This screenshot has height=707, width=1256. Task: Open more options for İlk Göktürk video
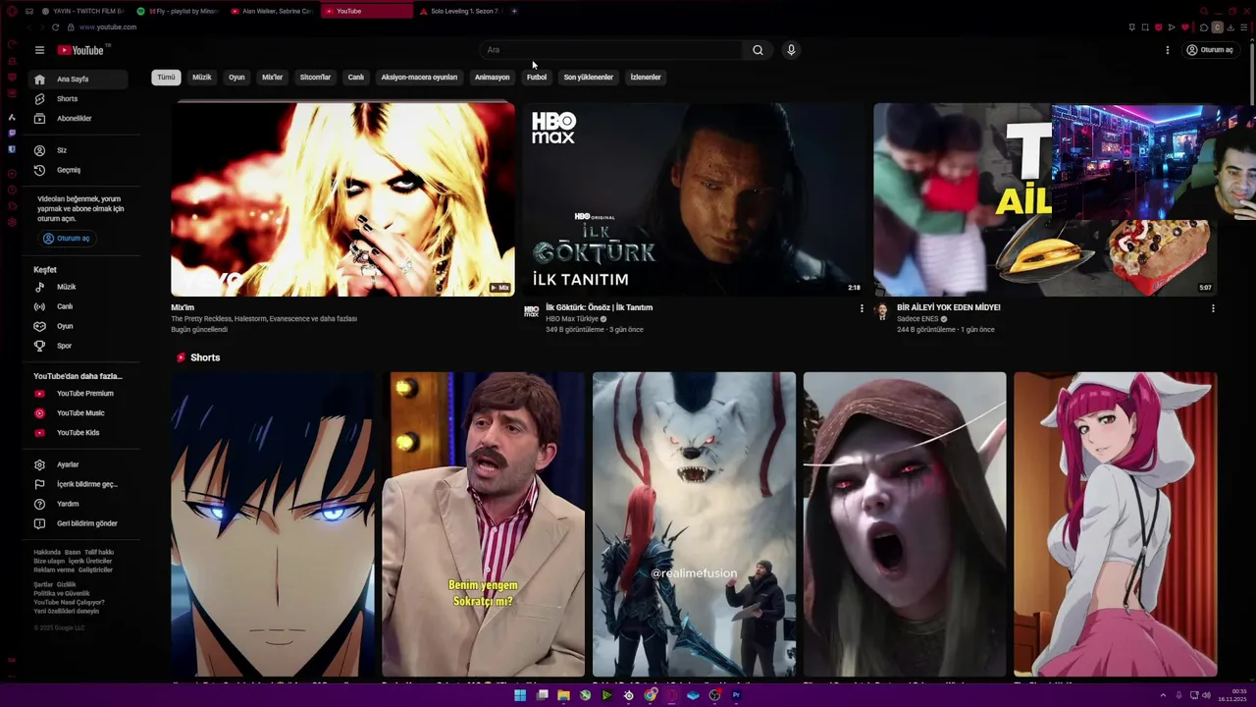(862, 308)
